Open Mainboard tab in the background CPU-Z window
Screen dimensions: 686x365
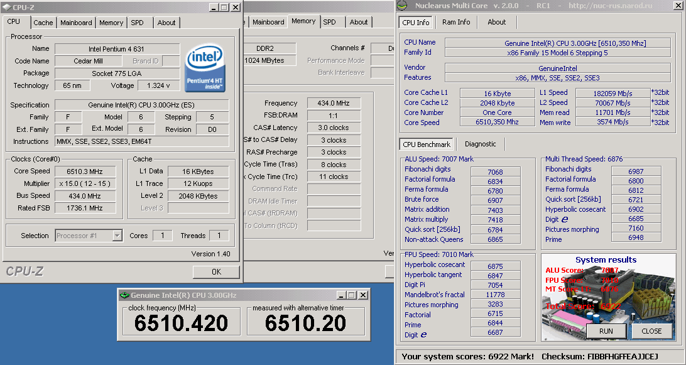point(268,23)
